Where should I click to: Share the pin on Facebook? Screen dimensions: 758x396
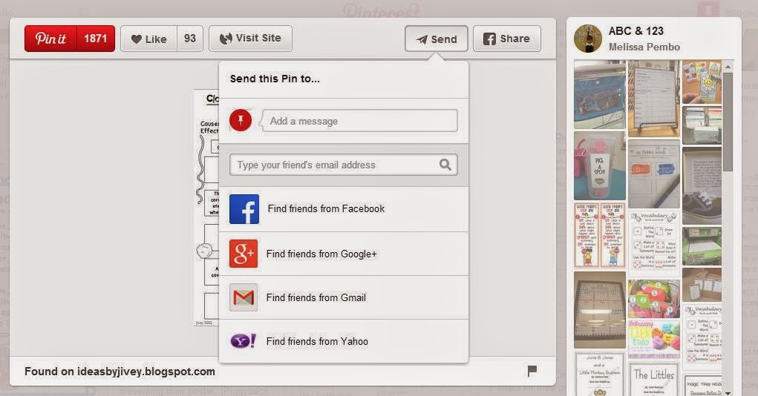[x=506, y=39]
